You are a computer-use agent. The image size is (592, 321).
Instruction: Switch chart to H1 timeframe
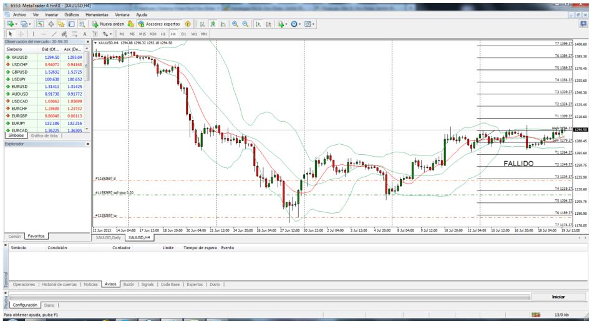point(163,34)
